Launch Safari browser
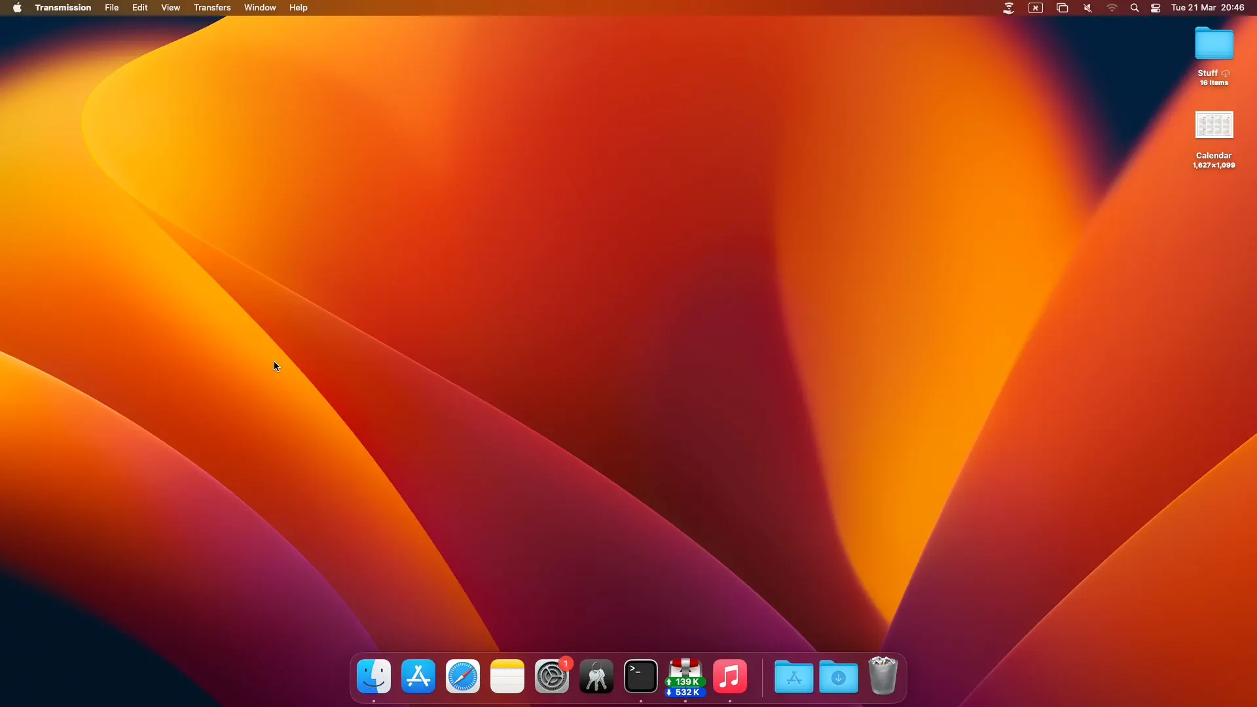 coord(463,677)
